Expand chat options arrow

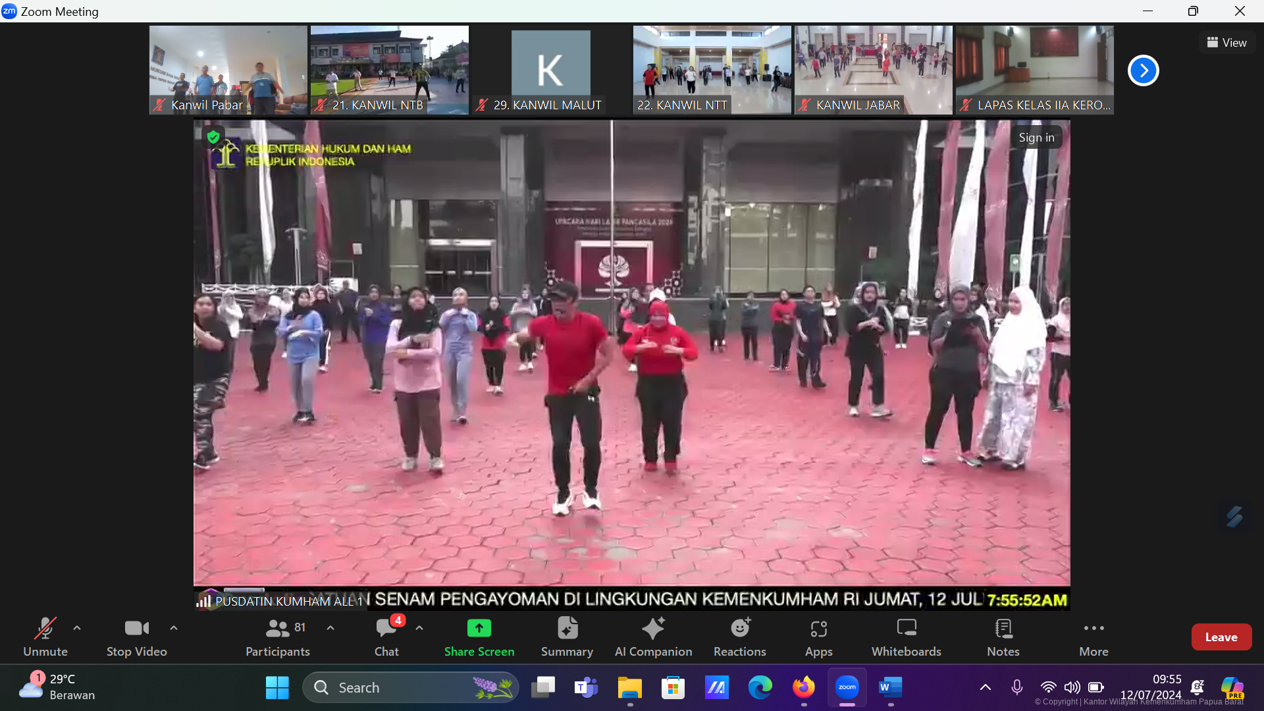tap(419, 628)
